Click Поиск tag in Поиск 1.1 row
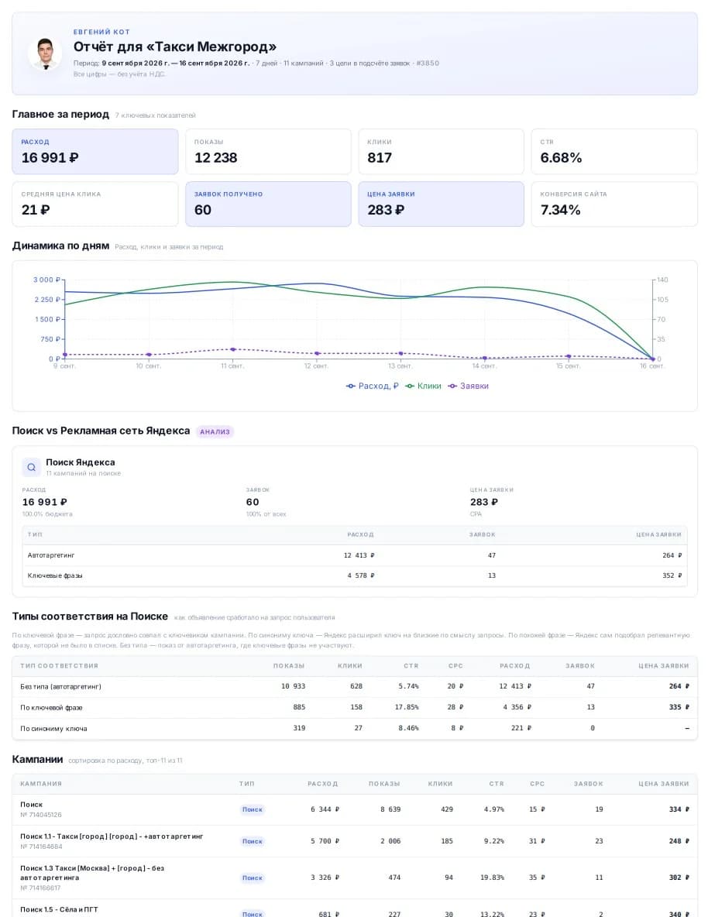This screenshot has height=917, width=708. 253,841
